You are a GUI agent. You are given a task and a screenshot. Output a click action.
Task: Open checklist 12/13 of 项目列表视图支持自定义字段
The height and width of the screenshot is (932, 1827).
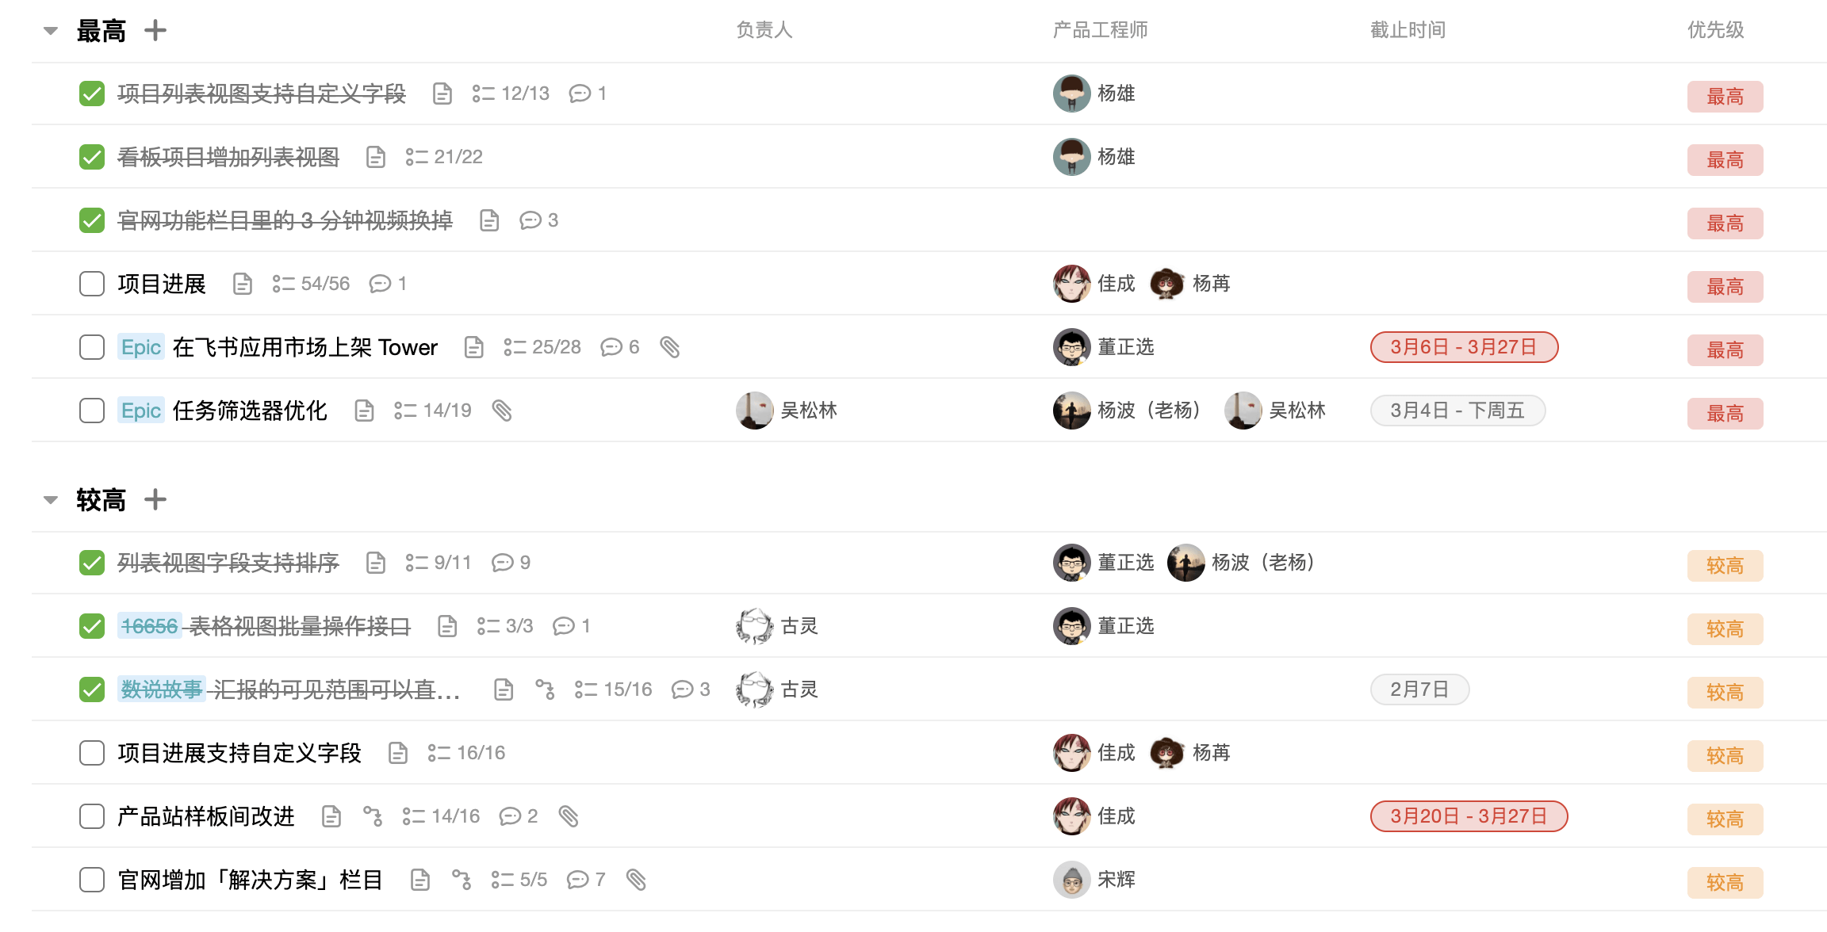pos(511,94)
